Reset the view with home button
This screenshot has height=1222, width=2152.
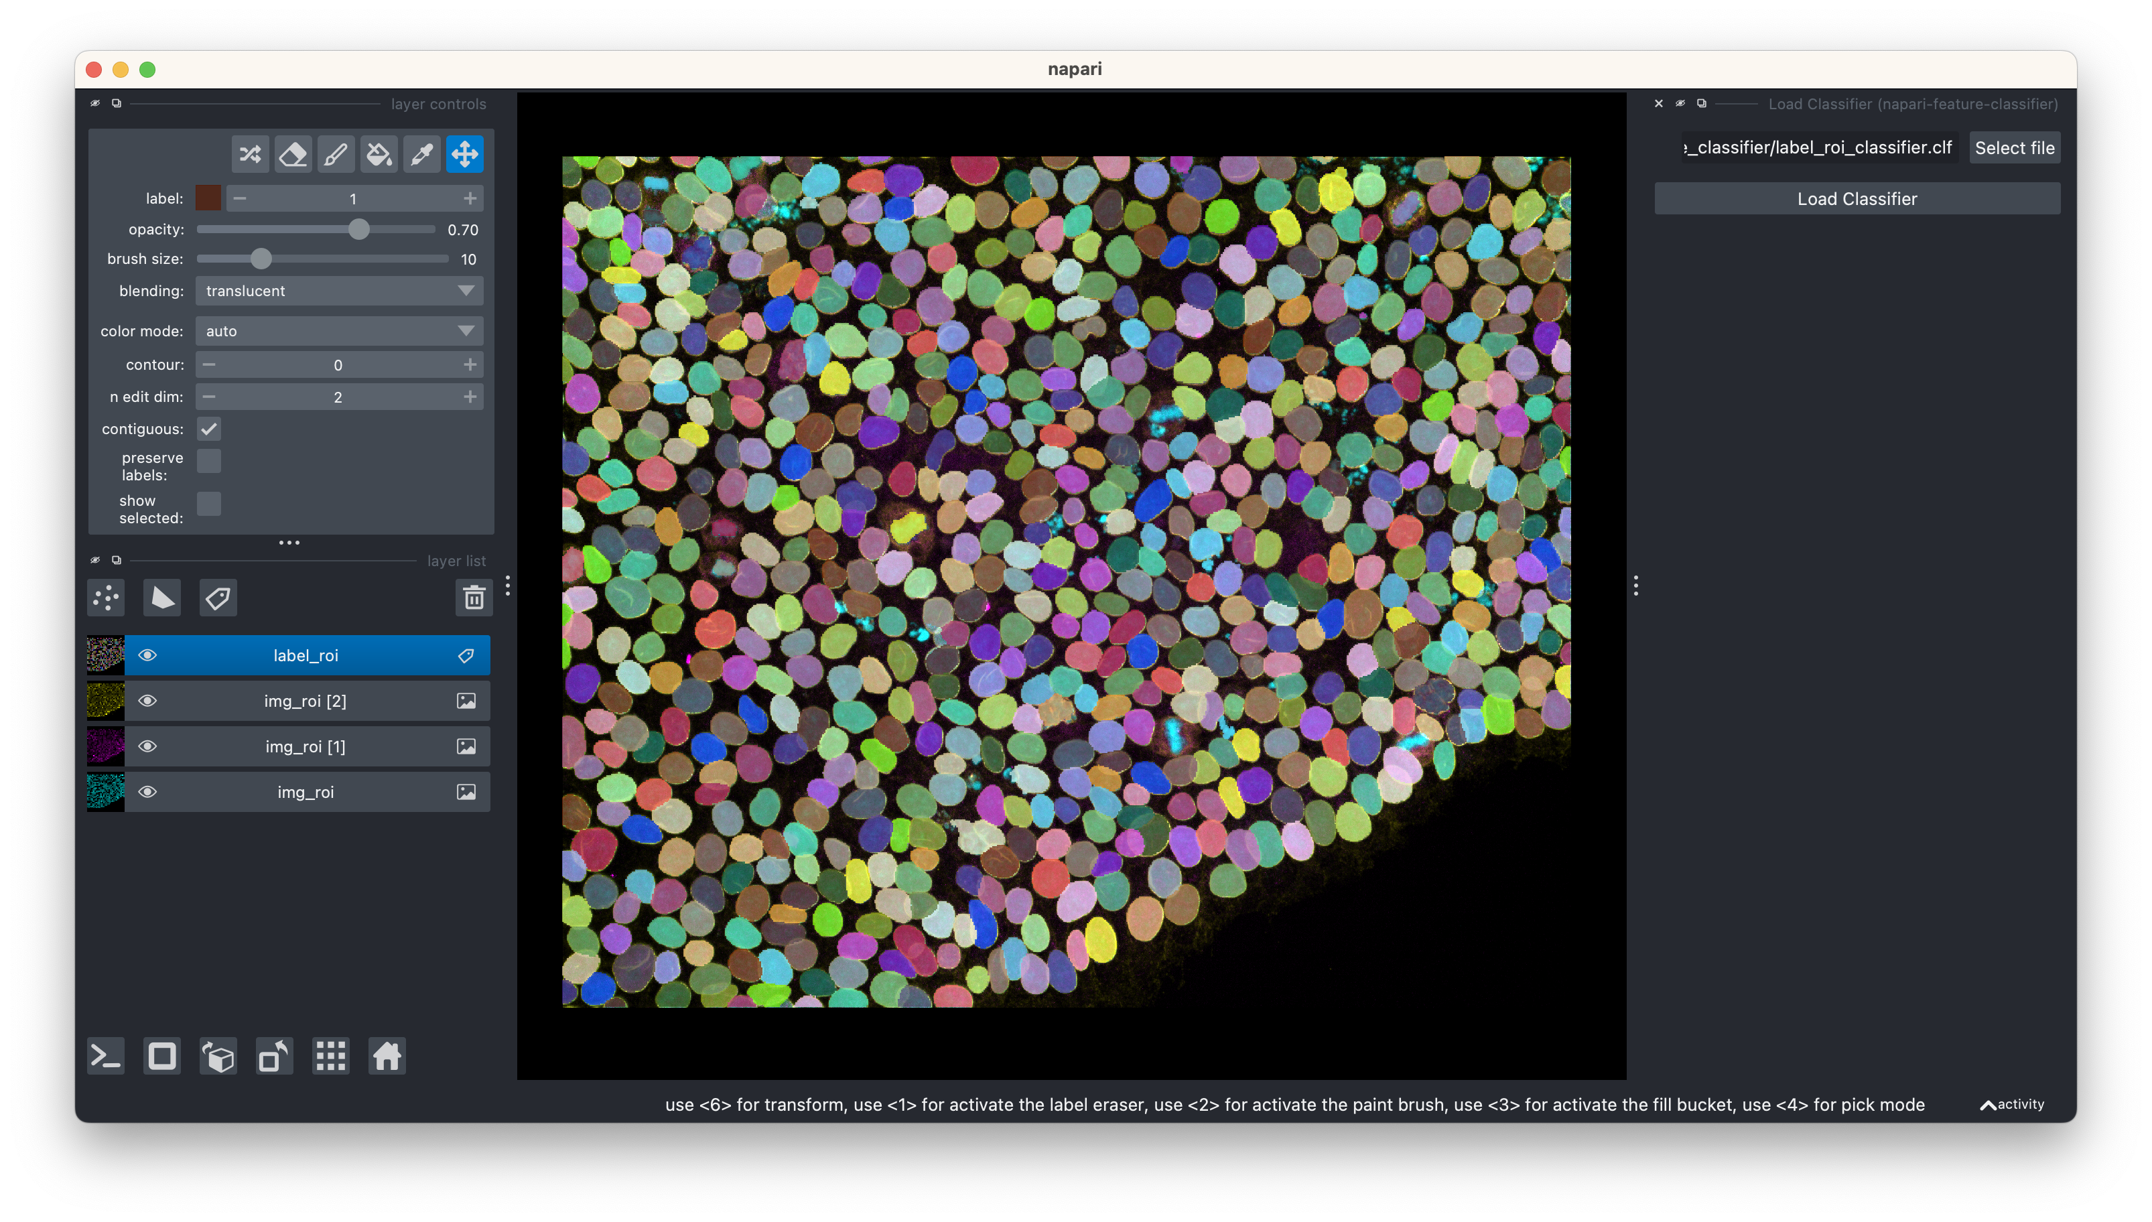[x=387, y=1056]
